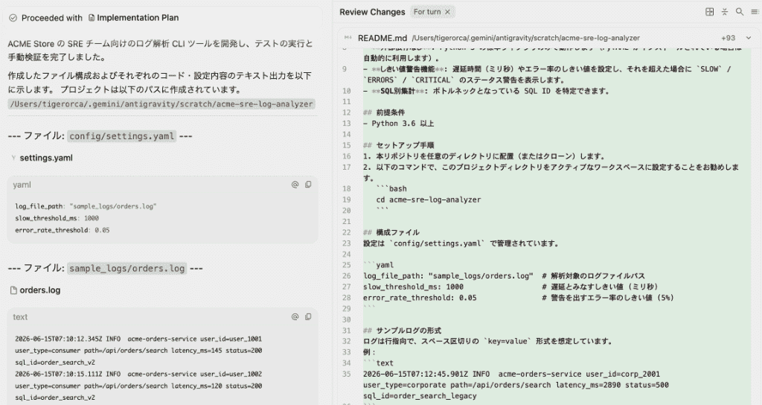Viewport: 762px width, 405px height.
Task: Open the orders.log file link
Action: 40,290
